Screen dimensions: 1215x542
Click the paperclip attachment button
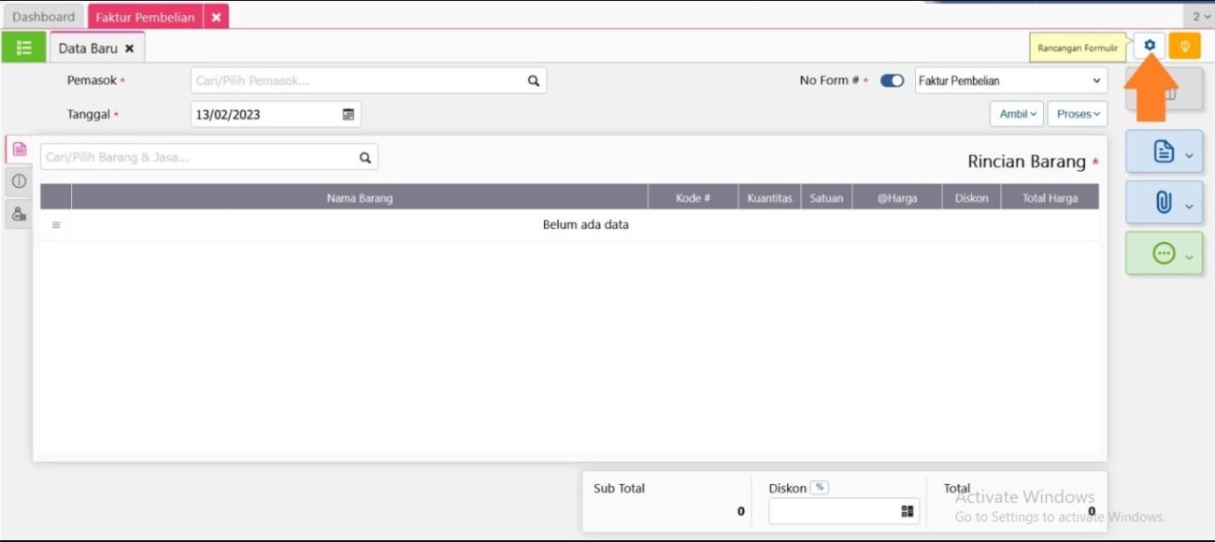[x=1163, y=202]
